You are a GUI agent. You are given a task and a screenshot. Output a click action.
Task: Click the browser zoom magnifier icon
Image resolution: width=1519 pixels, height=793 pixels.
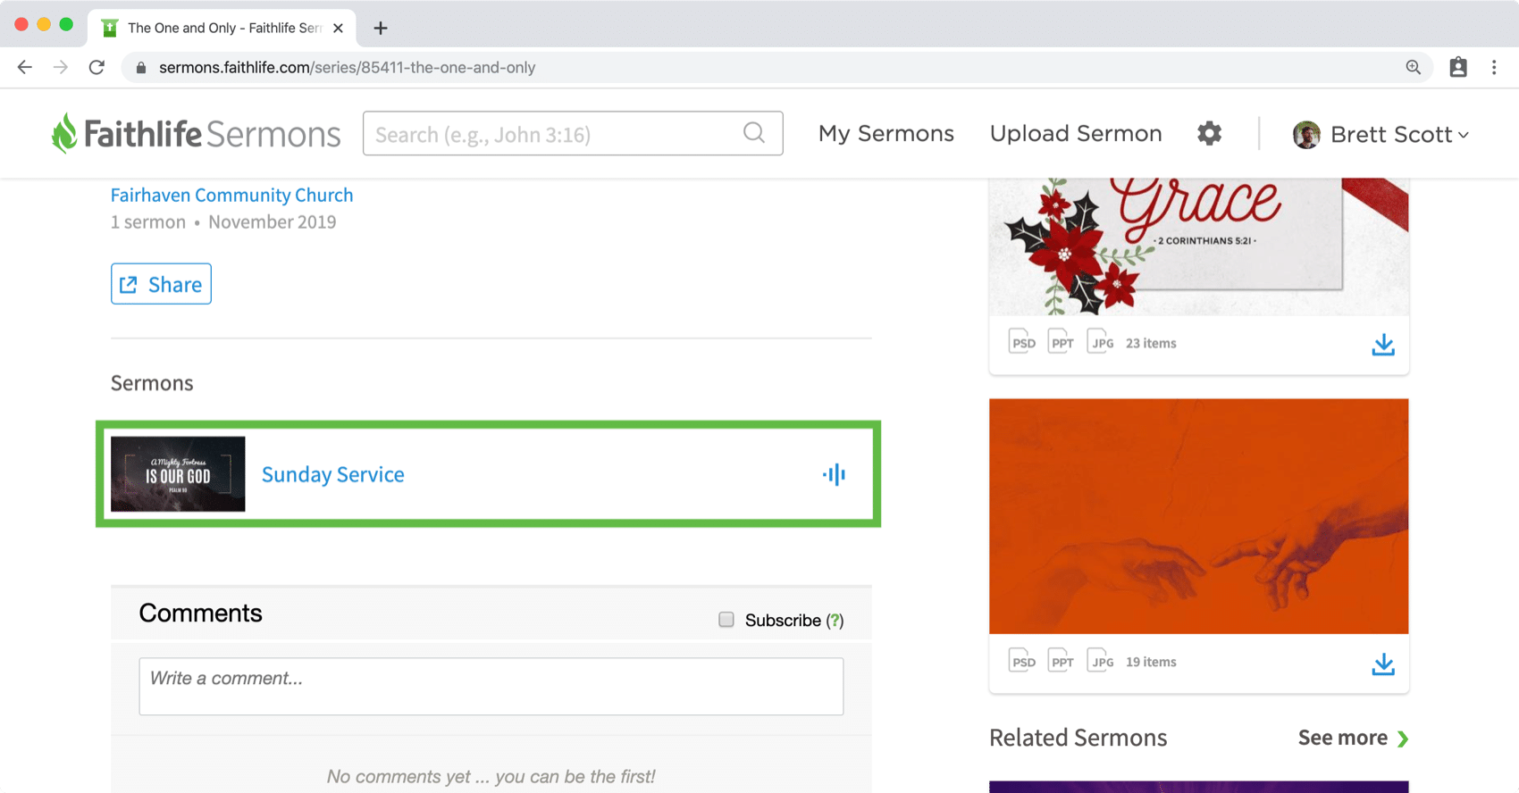[x=1413, y=67]
